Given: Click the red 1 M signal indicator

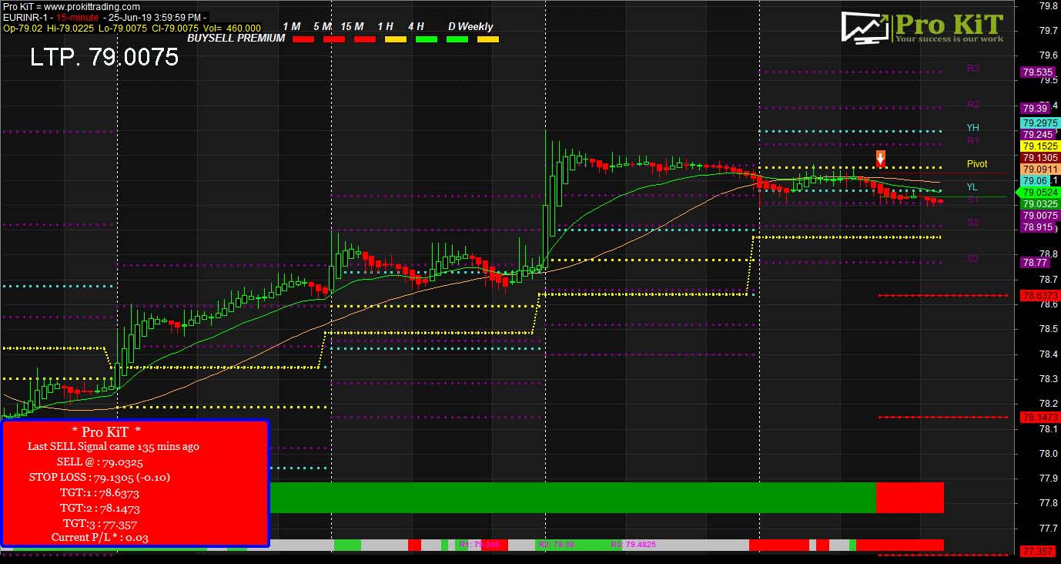Looking at the screenshot, I should (x=303, y=38).
